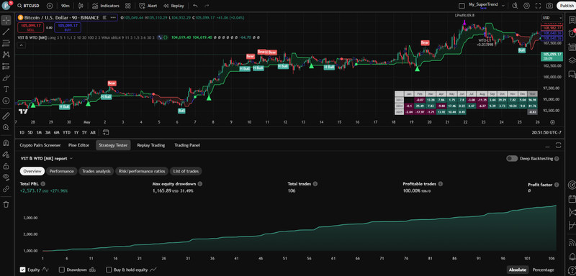Select the All date range

click(93, 133)
